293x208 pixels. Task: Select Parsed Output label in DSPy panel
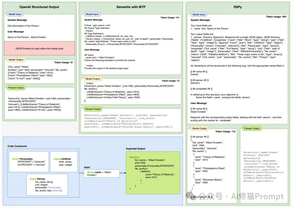[252, 128]
